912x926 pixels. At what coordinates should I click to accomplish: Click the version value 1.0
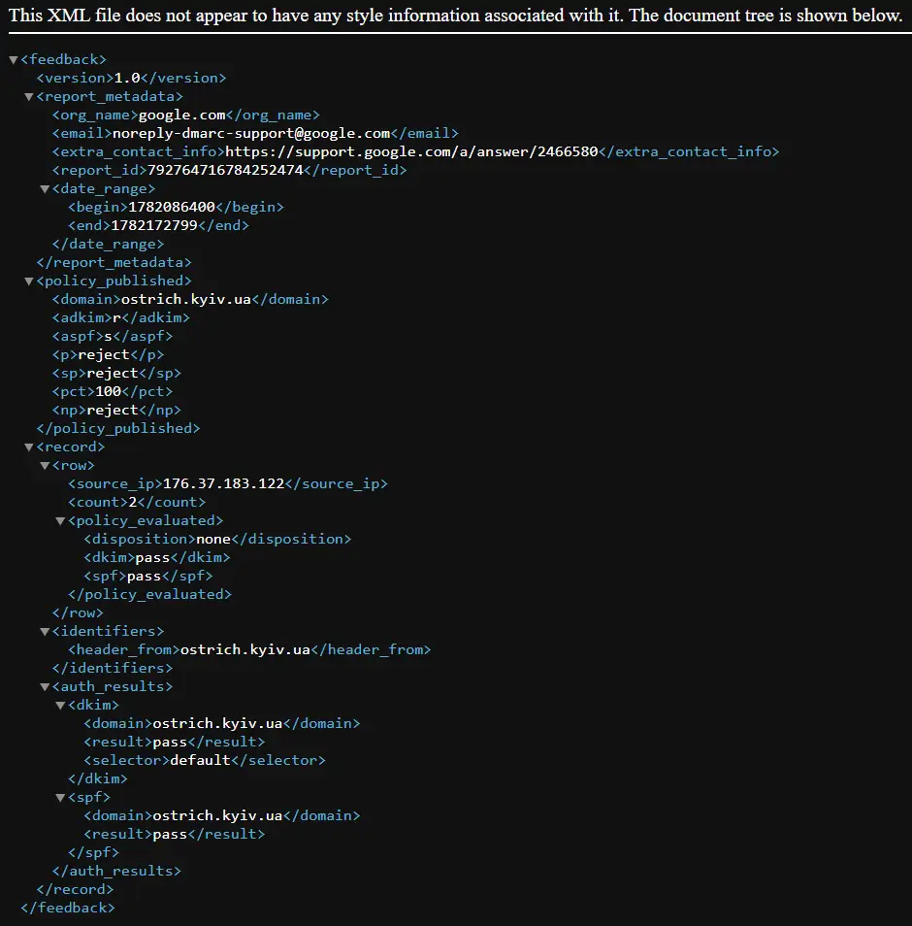pyautogui.click(x=127, y=78)
